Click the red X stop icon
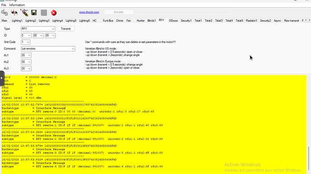The width and height of the screenshot is (311, 174). tap(54, 13)
